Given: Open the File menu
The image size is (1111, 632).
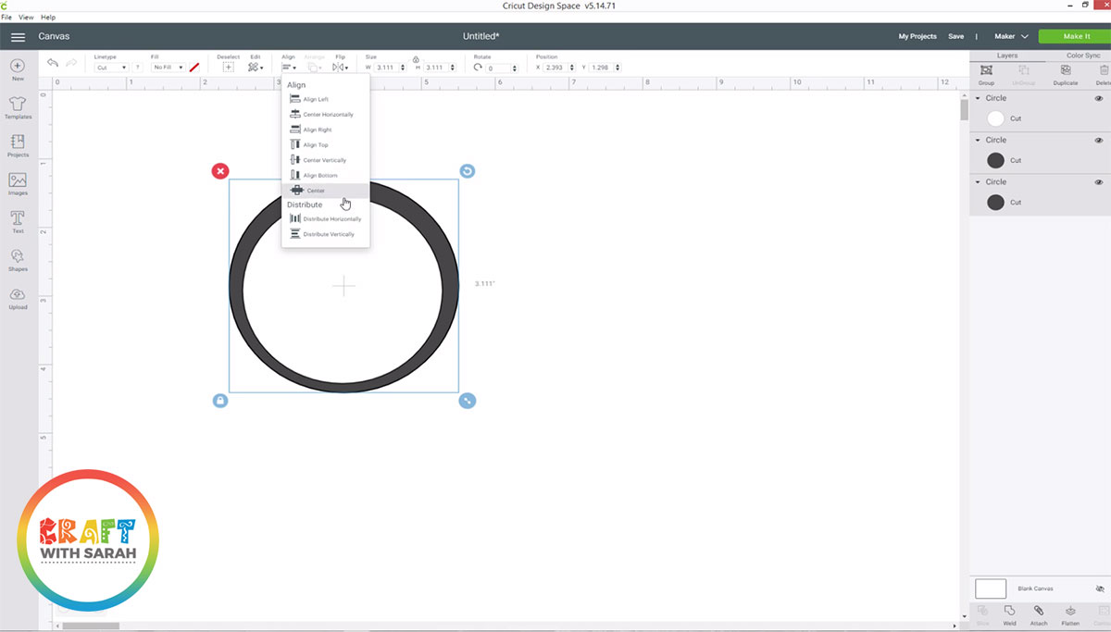Looking at the screenshot, I should pos(6,18).
